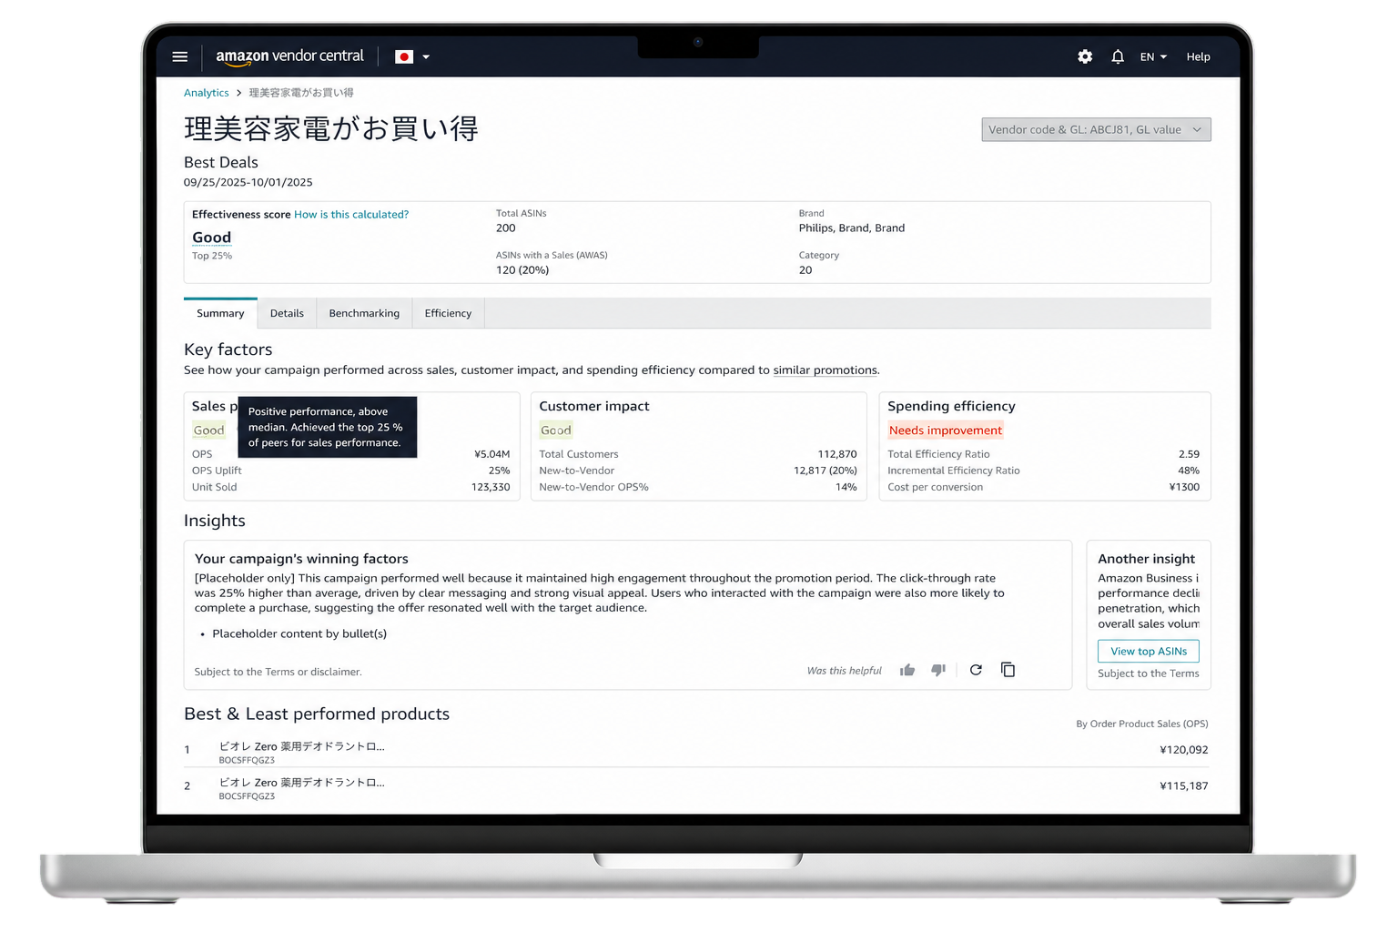This screenshot has height=932, width=1398.
Task: Switch to the Details tab
Action: coord(287,313)
